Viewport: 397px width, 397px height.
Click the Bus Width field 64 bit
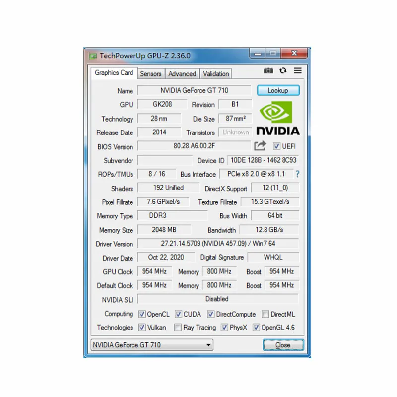[x=275, y=215]
